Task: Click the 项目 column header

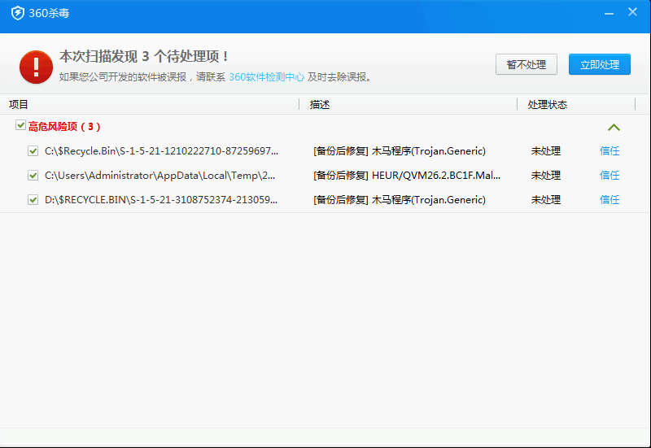Action: pyautogui.click(x=18, y=105)
